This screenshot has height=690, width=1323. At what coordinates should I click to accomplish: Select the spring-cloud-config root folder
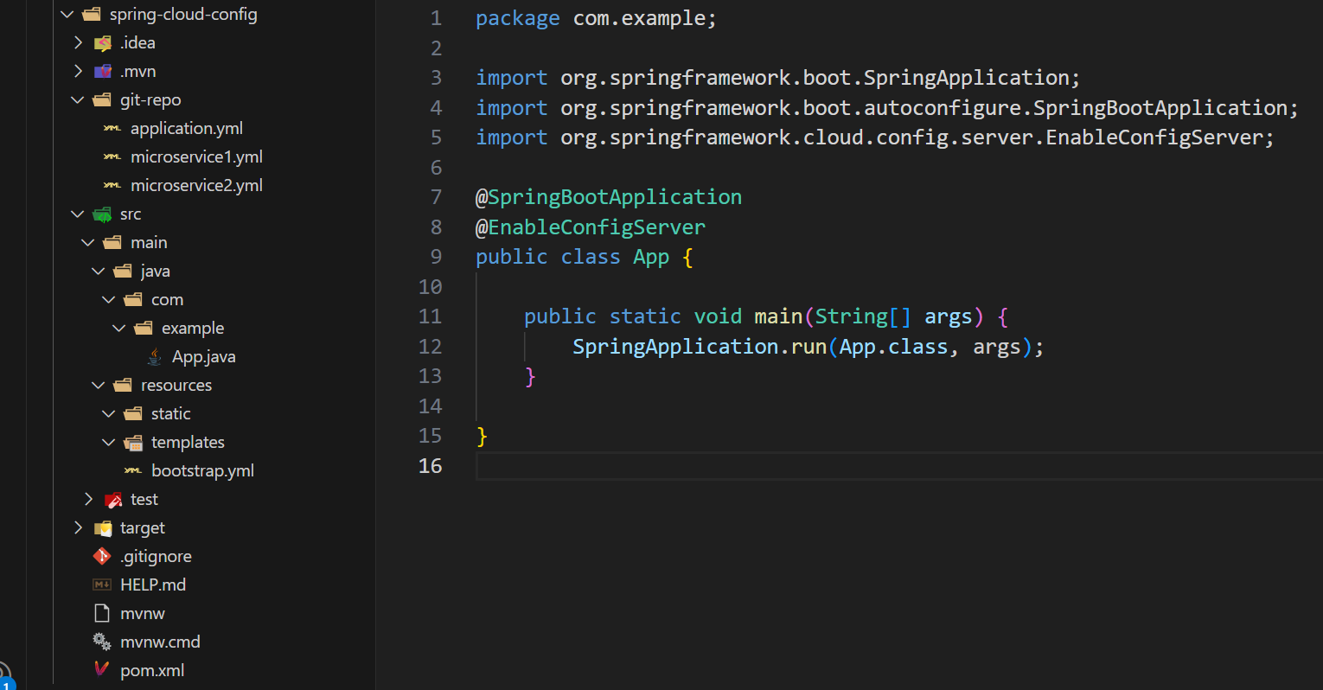point(182,14)
